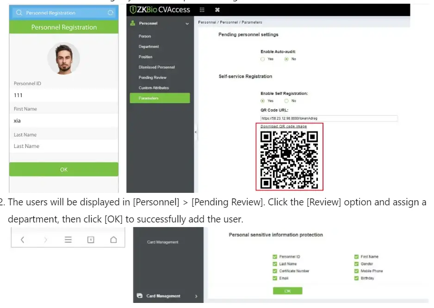Toggle the Email protection checkbox
This screenshot has height=308, width=434.
(275, 278)
